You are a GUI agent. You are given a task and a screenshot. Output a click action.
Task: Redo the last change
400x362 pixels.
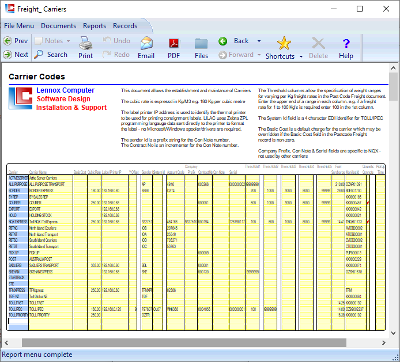(116, 55)
